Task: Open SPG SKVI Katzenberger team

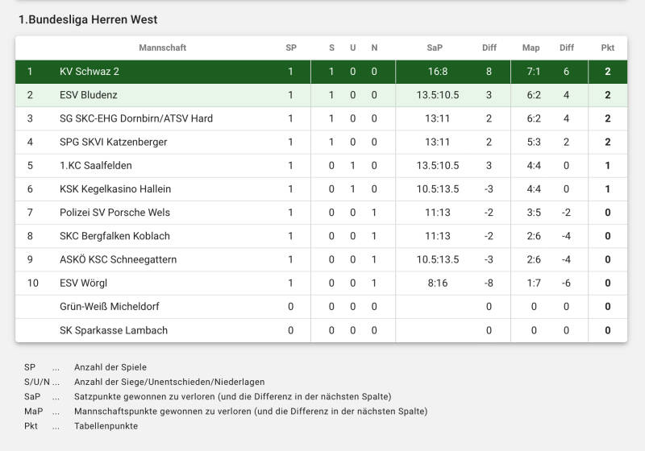Action: [x=114, y=142]
